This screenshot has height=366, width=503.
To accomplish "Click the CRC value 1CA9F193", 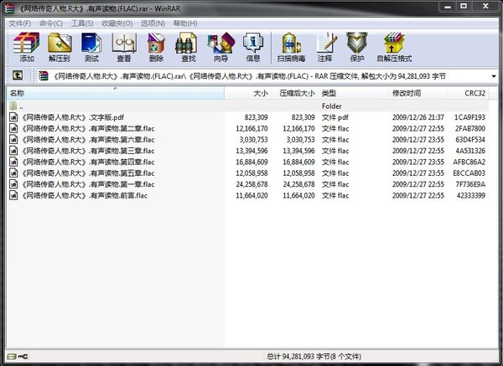I will tap(469, 117).
